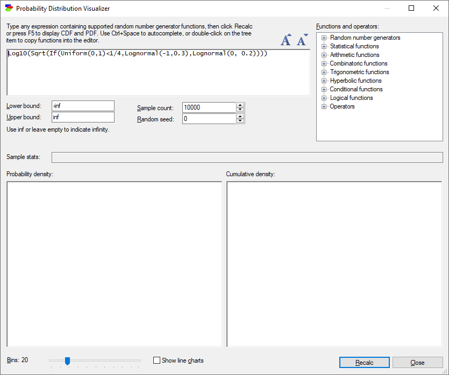Focus the Upper bound input field

[83, 117]
